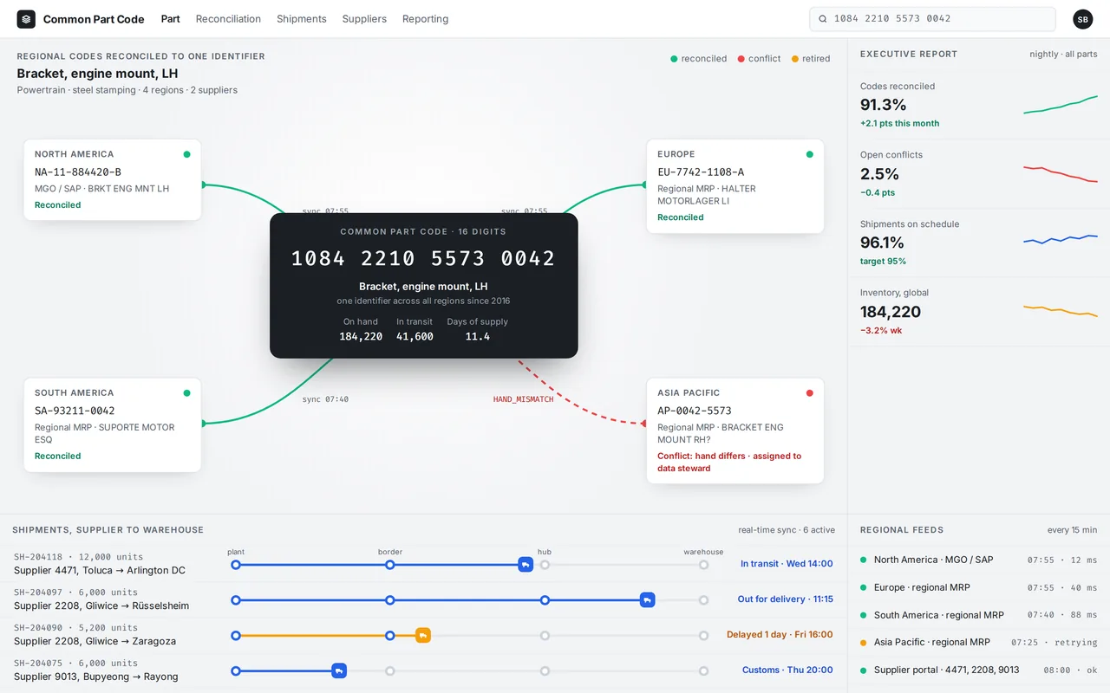The image size is (1110, 693).
Task: Click 'Out for delivery · 11:15' status
Action: point(785,599)
